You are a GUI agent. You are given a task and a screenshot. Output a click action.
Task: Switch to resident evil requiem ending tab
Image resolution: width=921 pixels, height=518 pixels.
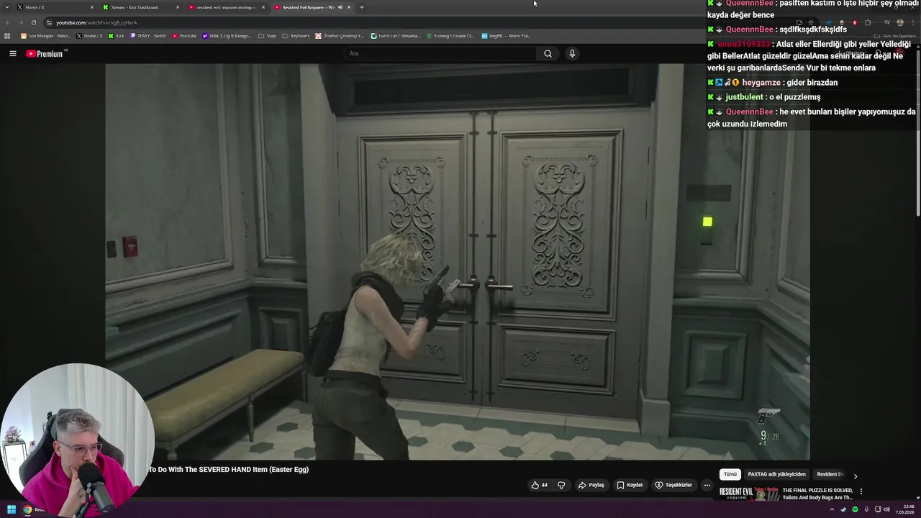point(226,7)
